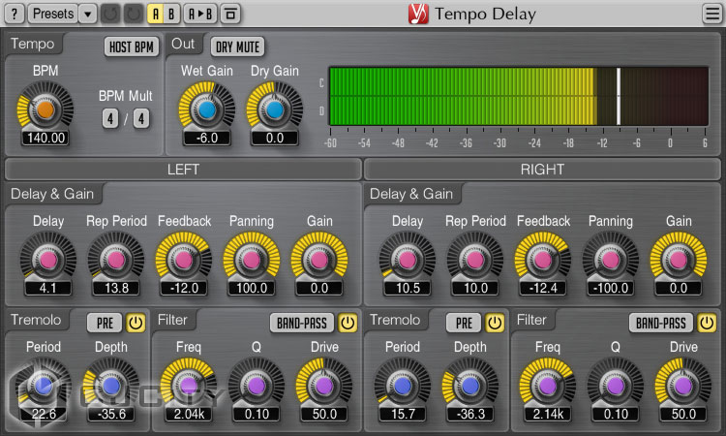Edit the Dry Gain value 0.0

(275, 138)
